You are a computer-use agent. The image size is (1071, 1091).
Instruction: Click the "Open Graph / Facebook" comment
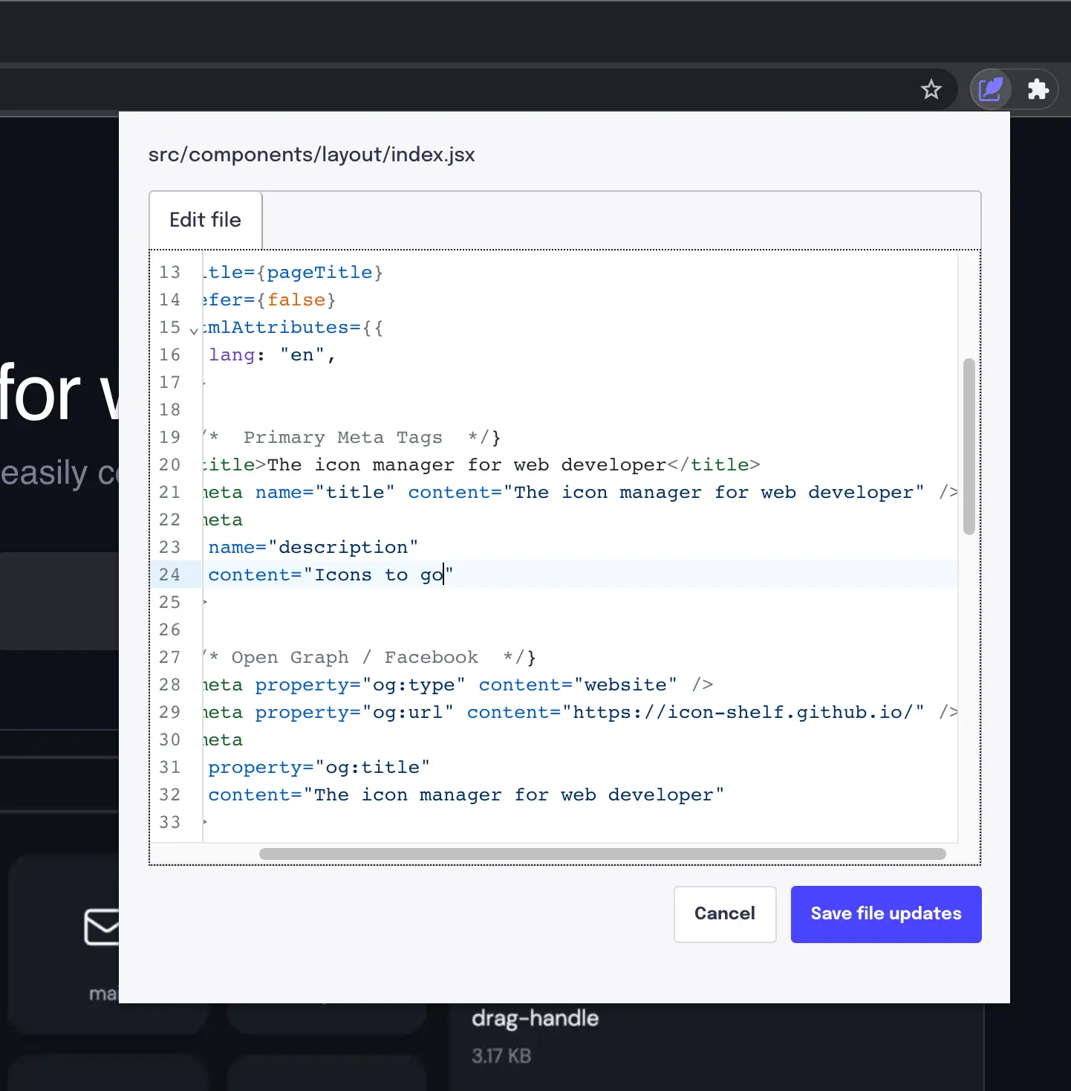point(355,658)
